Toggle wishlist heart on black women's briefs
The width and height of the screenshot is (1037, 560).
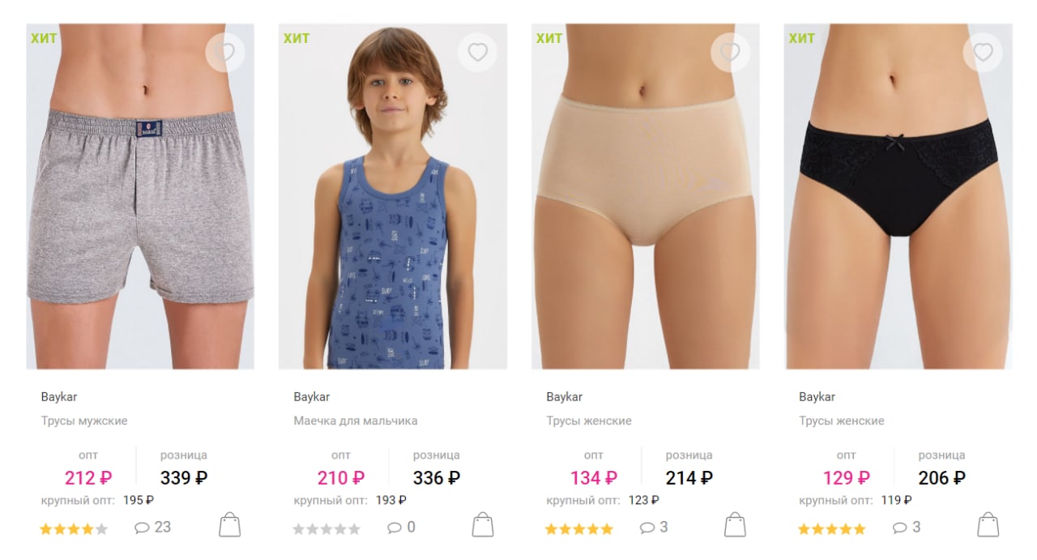[x=983, y=53]
